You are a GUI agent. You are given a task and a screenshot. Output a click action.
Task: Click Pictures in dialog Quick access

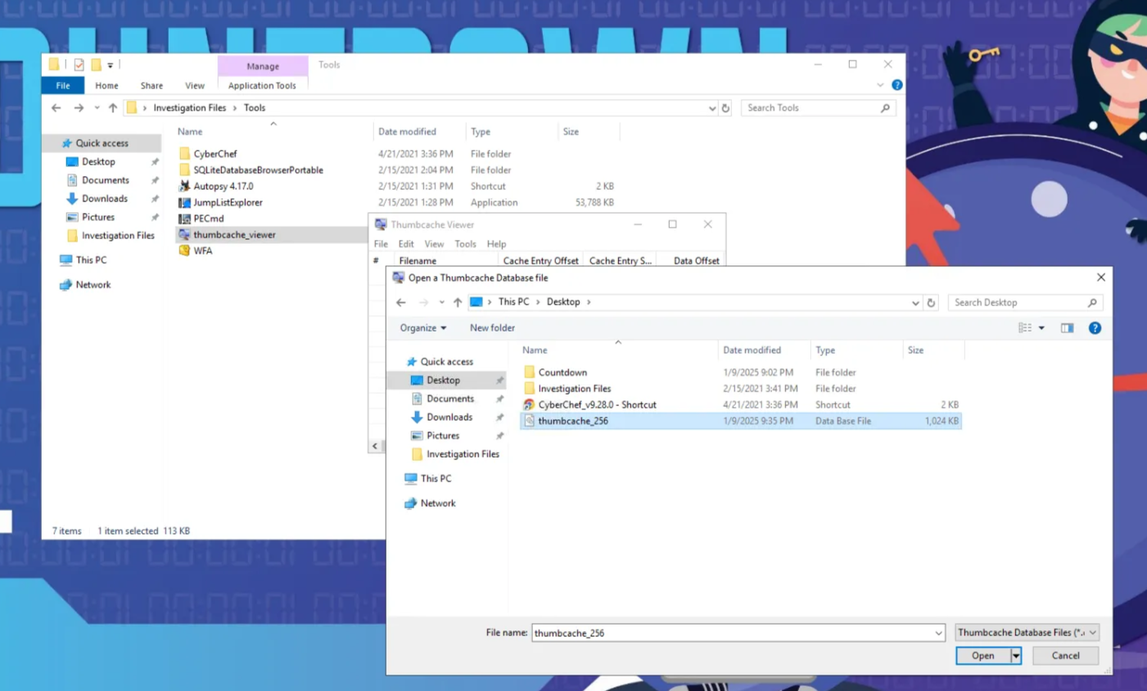click(x=442, y=436)
